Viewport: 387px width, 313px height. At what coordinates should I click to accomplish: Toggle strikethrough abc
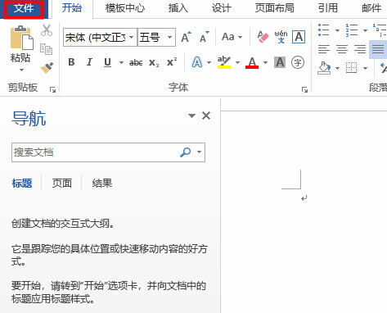136,63
